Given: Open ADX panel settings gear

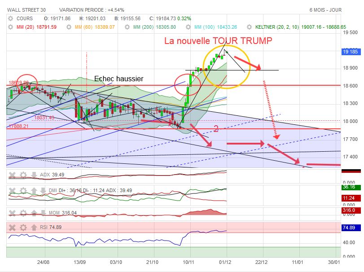Looking at the screenshot, I should (23, 175).
